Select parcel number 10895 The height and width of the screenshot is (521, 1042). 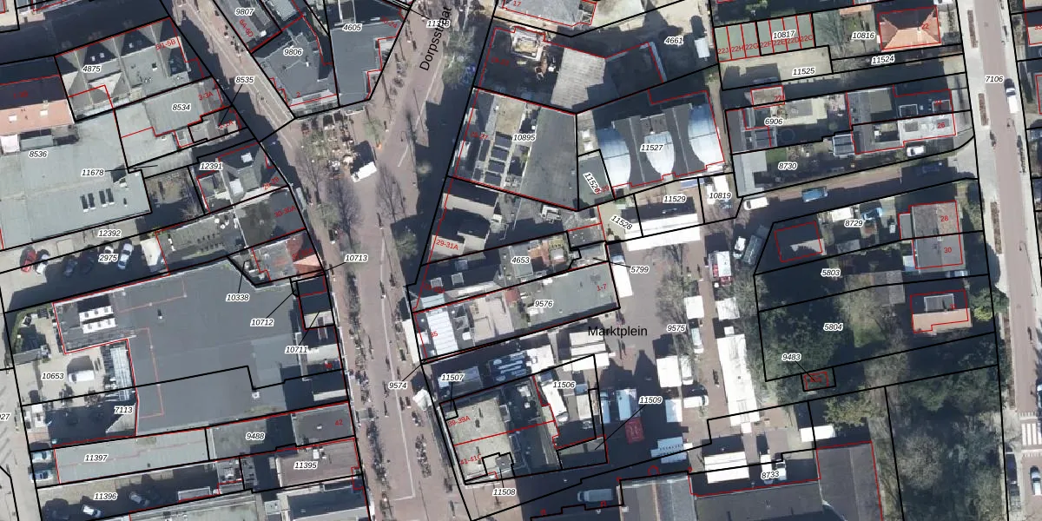click(x=524, y=137)
